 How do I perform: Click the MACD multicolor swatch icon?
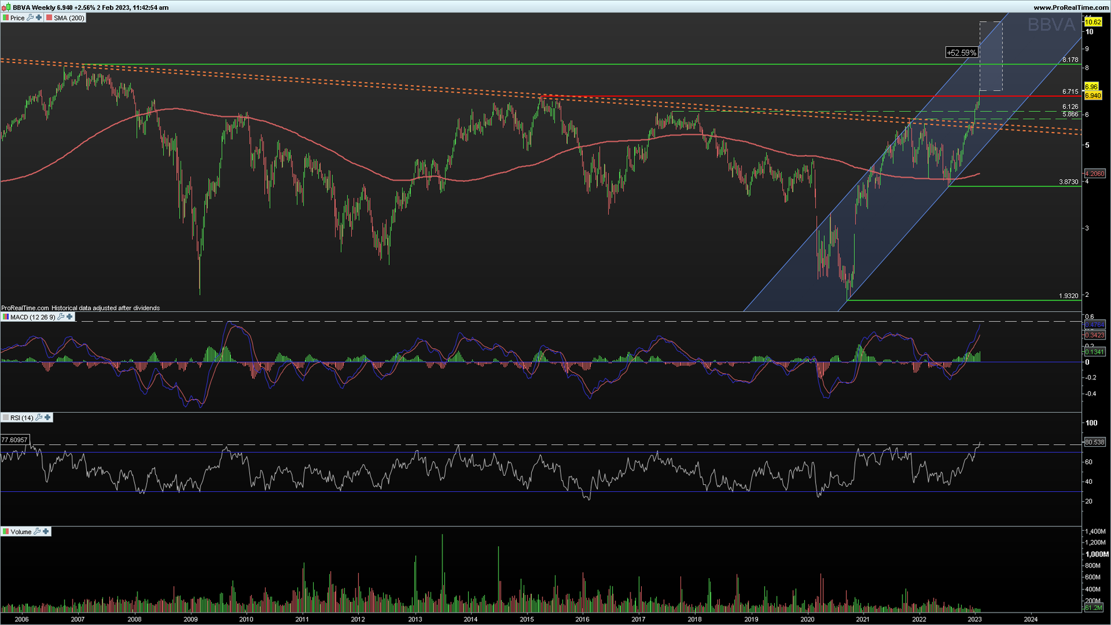click(6, 317)
